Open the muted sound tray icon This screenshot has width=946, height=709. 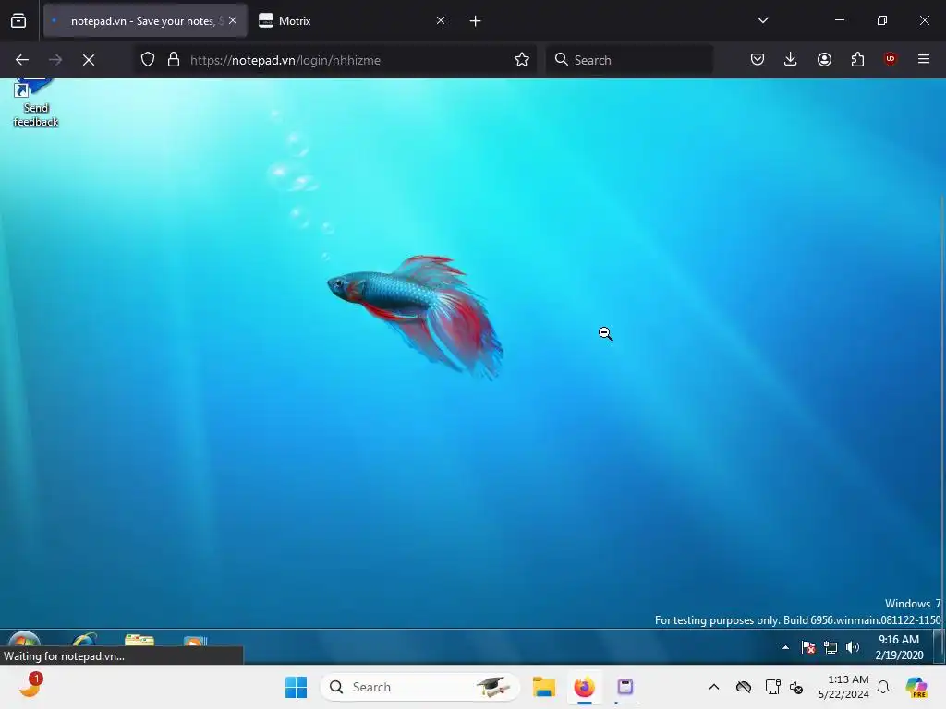tap(796, 687)
